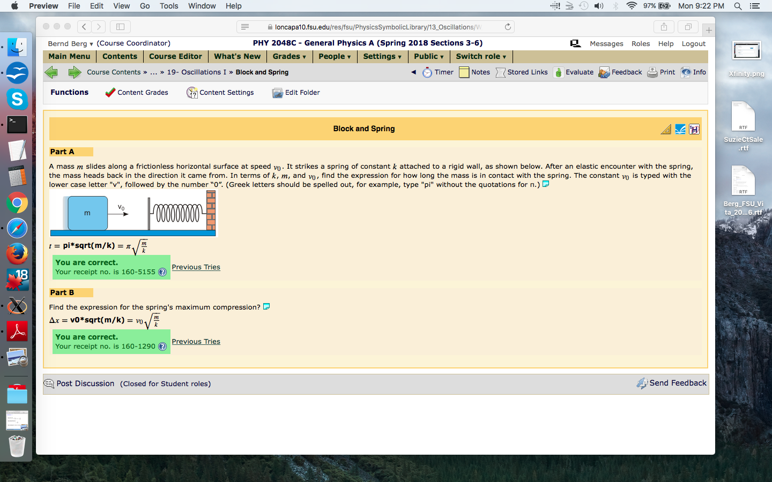Reload the page in Safari
Viewport: 772px width, 482px height.
click(x=508, y=27)
